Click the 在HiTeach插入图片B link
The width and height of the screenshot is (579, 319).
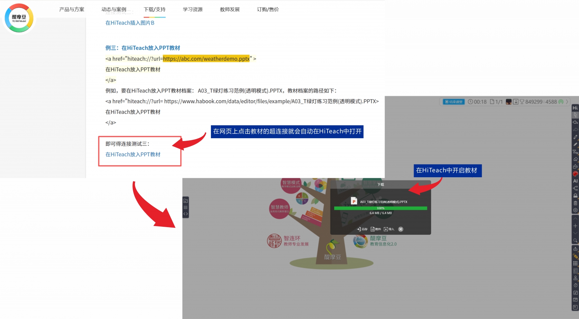pyautogui.click(x=130, y=23)
